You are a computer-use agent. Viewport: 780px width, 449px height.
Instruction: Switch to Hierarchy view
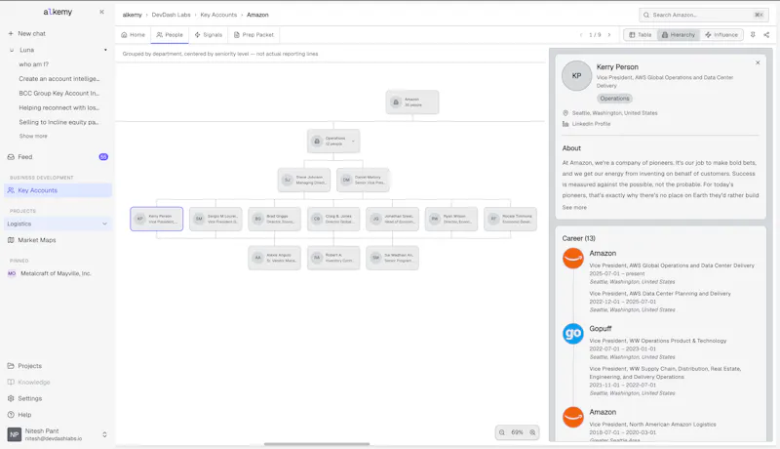click(x=679, y=35)
